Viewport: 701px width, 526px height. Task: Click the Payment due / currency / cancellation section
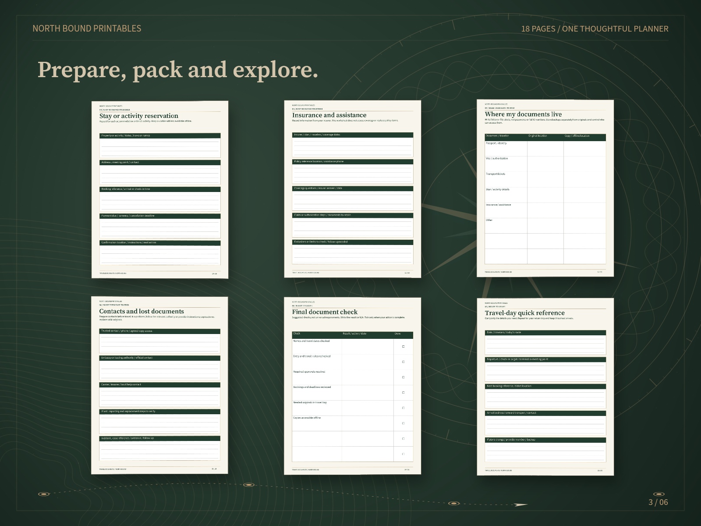(x=160, y=216)
